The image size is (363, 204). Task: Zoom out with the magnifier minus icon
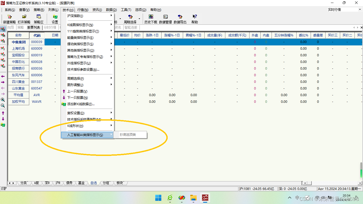point(3,106)
